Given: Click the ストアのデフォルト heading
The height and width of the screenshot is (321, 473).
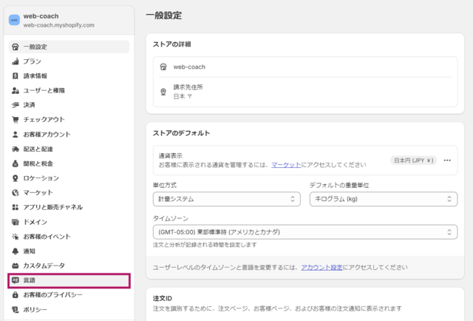Looking at the screenshot, I should 181,133.
